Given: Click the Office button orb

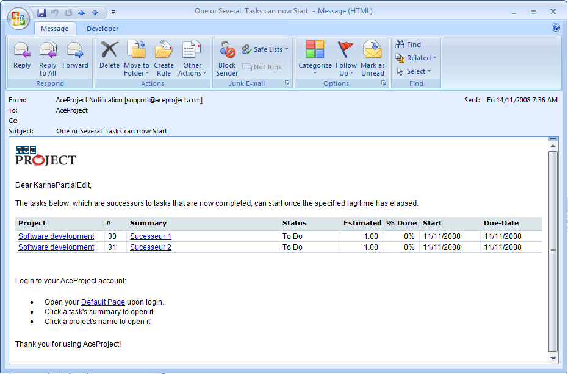Looking at the screenshot, I should (x=18, y=18).
